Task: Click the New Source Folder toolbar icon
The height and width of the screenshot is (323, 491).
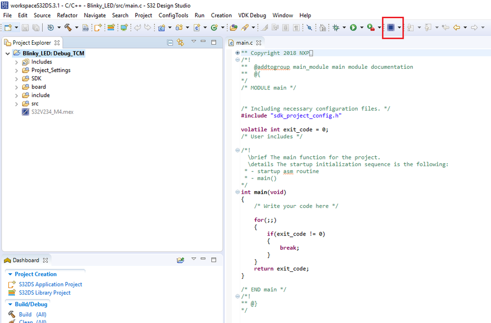Action: 179,28
